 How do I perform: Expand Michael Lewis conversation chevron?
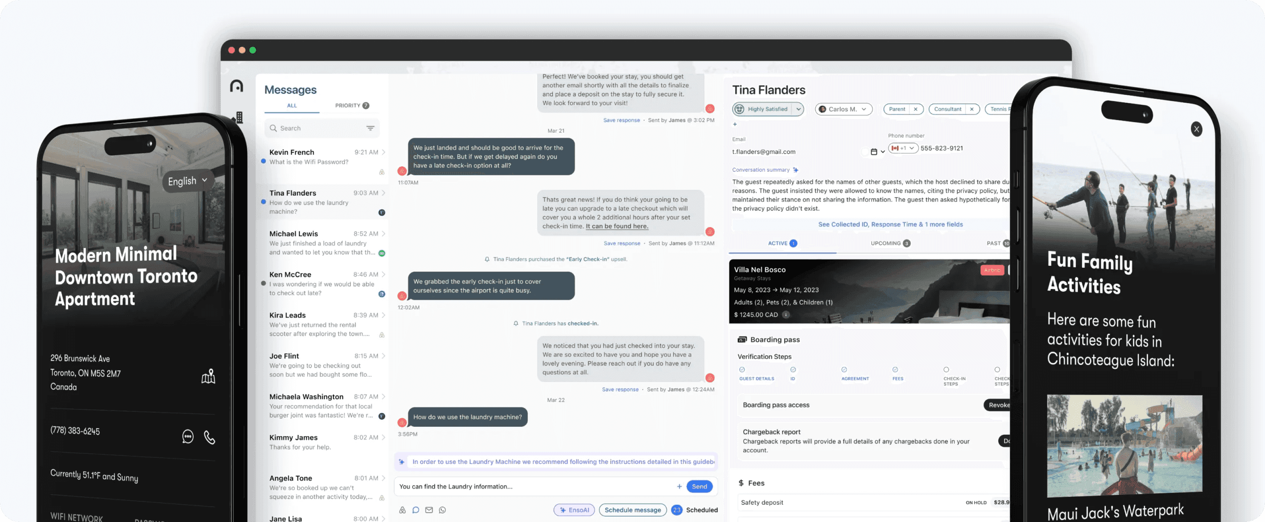[x=383, y=234]
